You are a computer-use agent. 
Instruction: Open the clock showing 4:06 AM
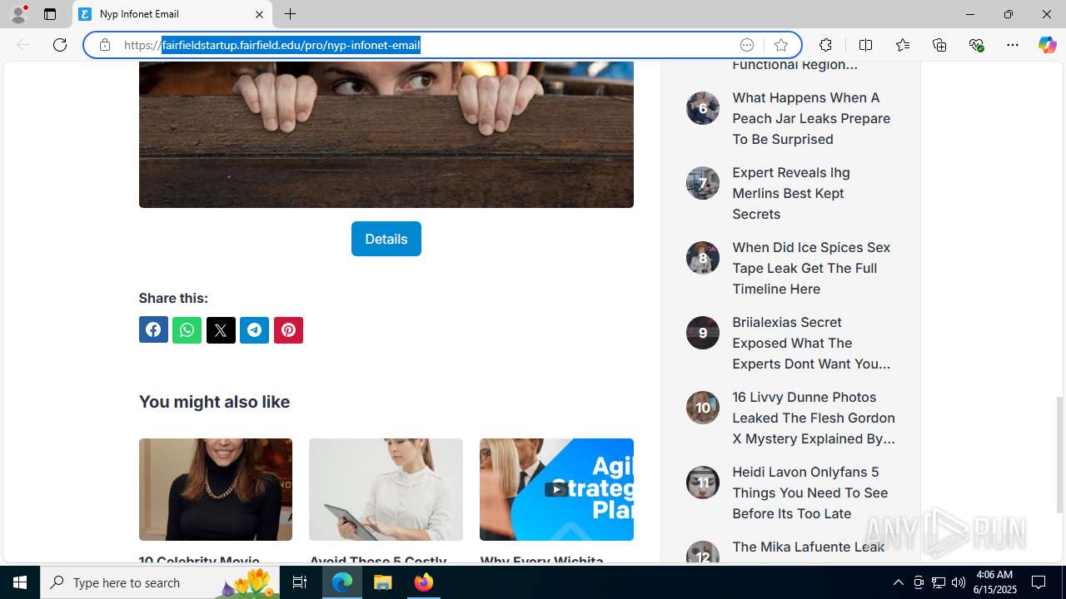coord(994,582)
